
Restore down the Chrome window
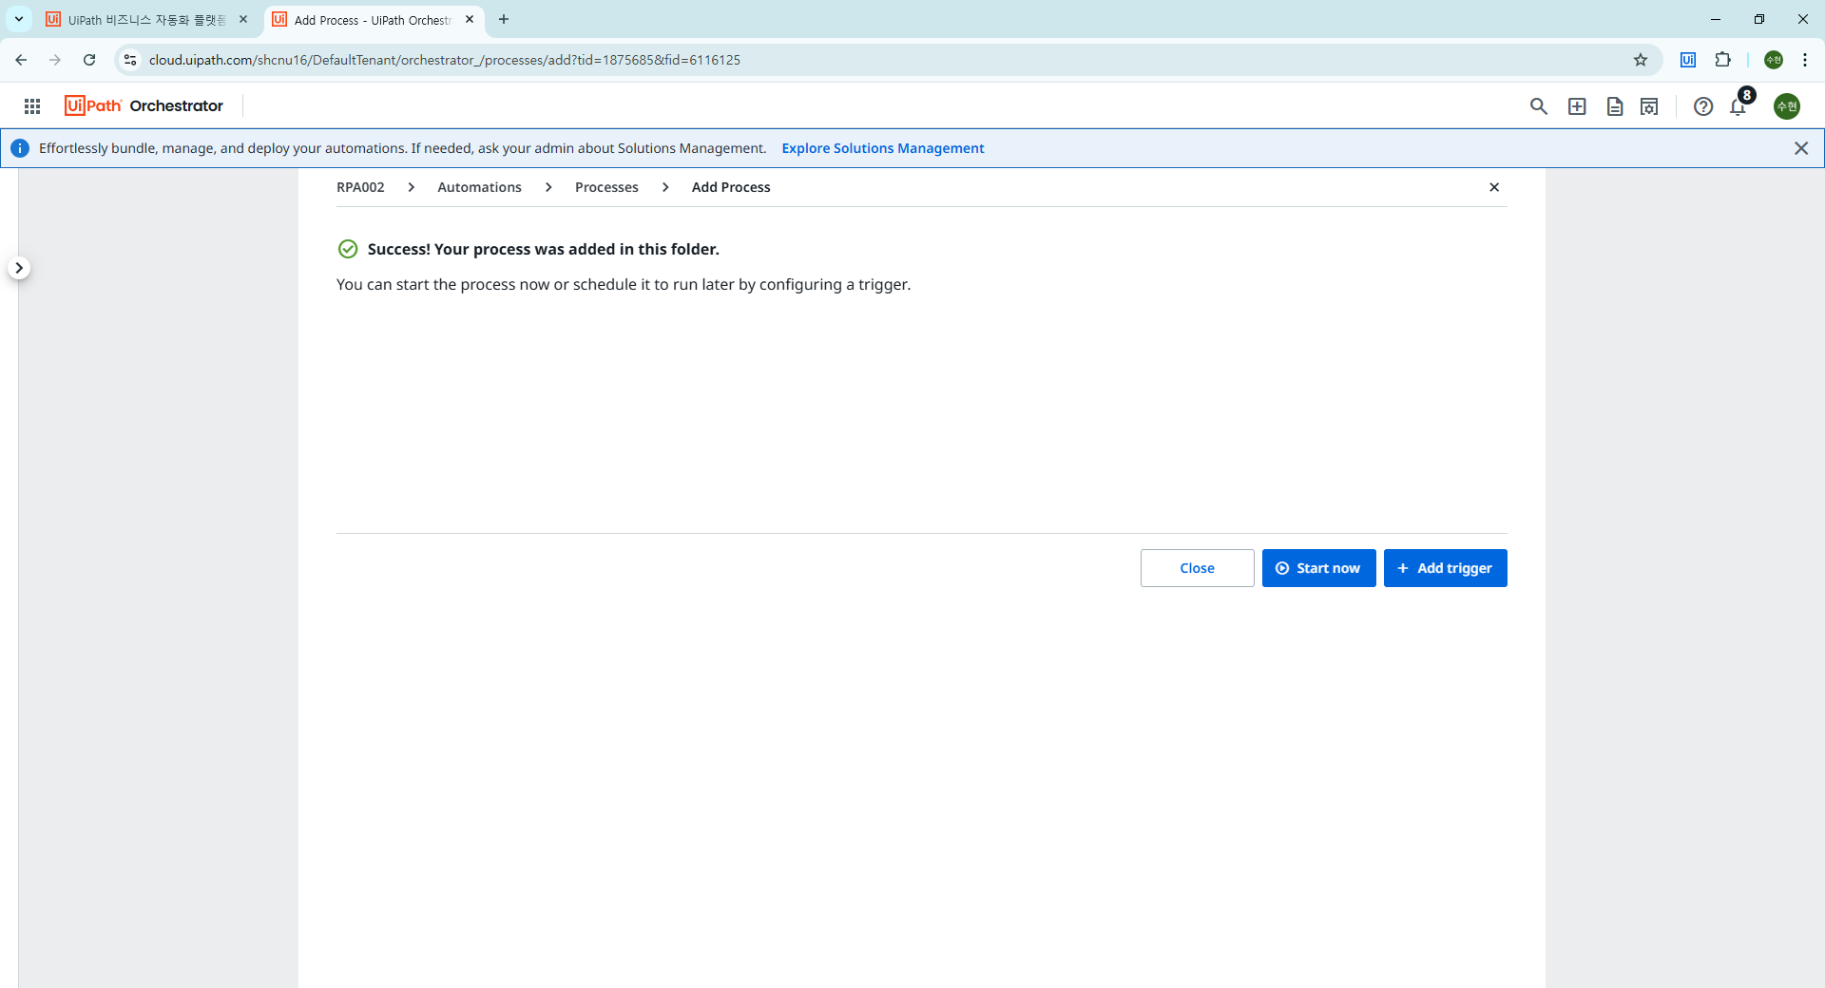tap(1759, 19)
